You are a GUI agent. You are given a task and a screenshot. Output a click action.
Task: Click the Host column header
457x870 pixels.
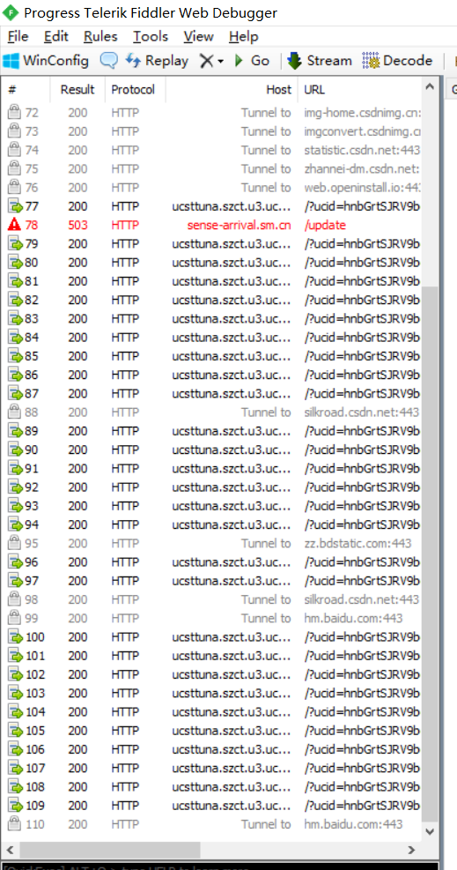point(232,89)
